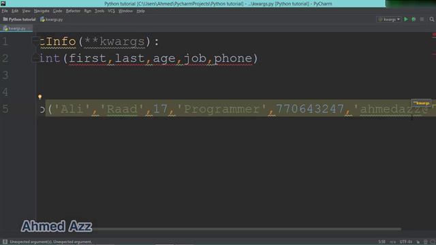Screen dimensions: 436x245
Task: Click the 'phone' argument on line 2
Action: (233, 59)
